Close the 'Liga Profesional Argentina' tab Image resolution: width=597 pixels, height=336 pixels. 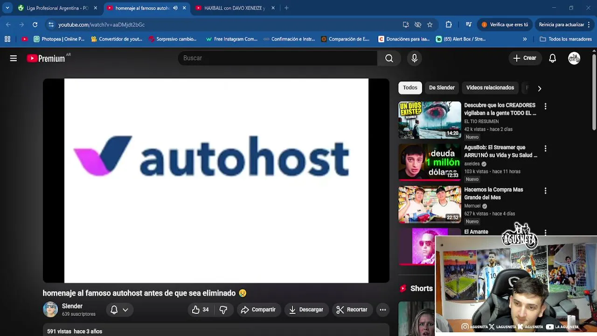[x=96, y=8]
